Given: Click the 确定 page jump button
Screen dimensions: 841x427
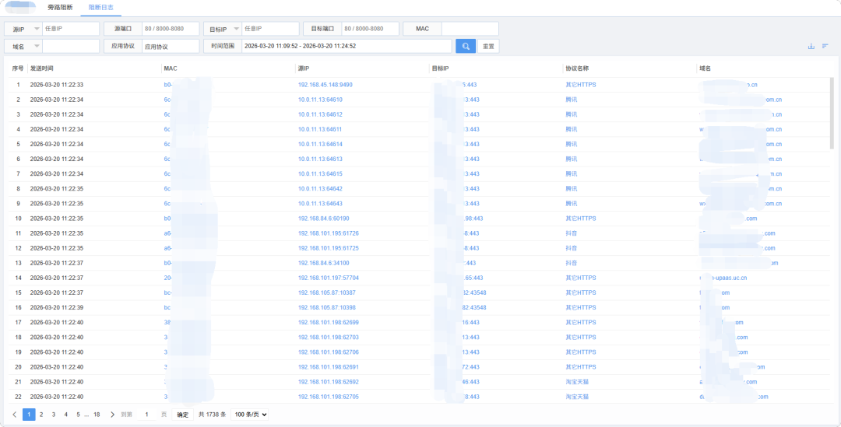Looking at the screenshot, I should [183, 414].
